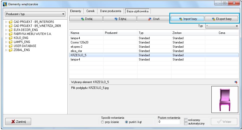Expand FABRYKA MEBLI WUTEH S.A. node
Image resolution: width=242 pixels, height=130 pixels.
point(6,34)
